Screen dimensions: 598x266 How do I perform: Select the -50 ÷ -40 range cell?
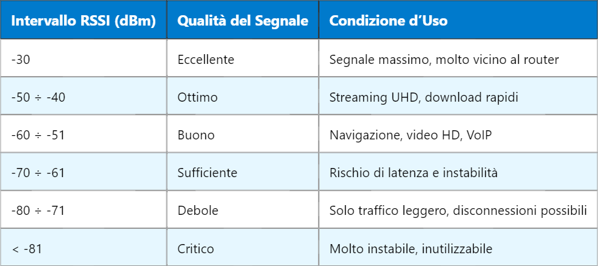tap(38, 97)
